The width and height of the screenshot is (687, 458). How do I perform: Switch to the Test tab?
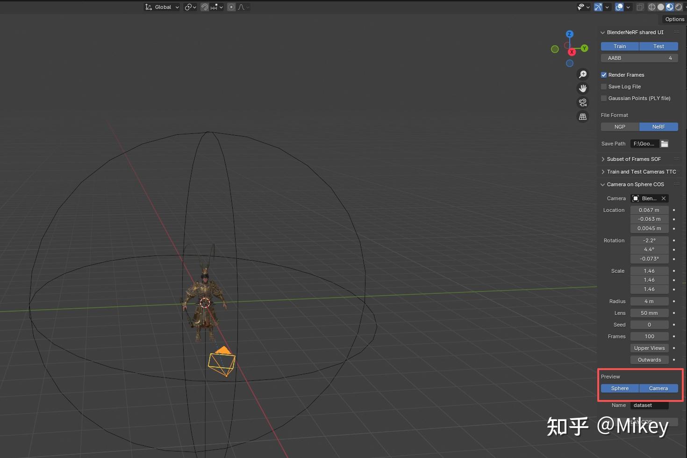658,46
